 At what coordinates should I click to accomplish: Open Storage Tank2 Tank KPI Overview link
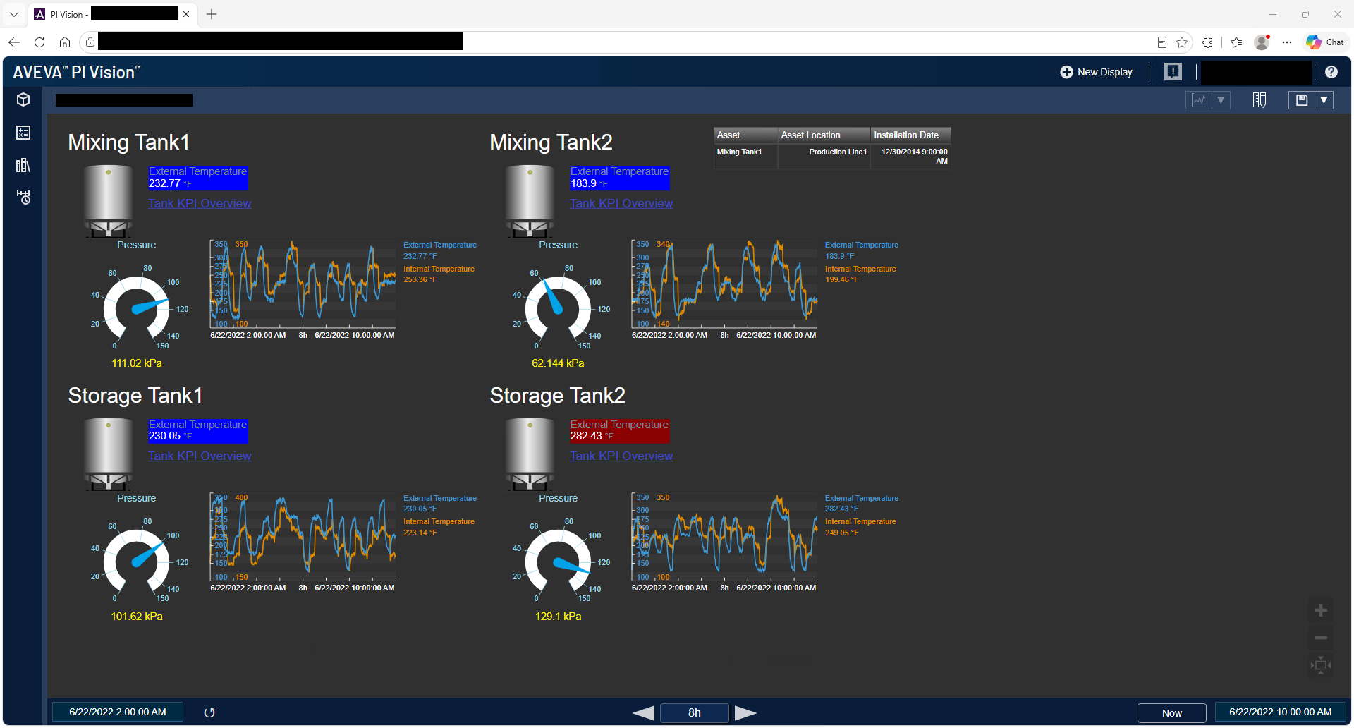point(621,456)
